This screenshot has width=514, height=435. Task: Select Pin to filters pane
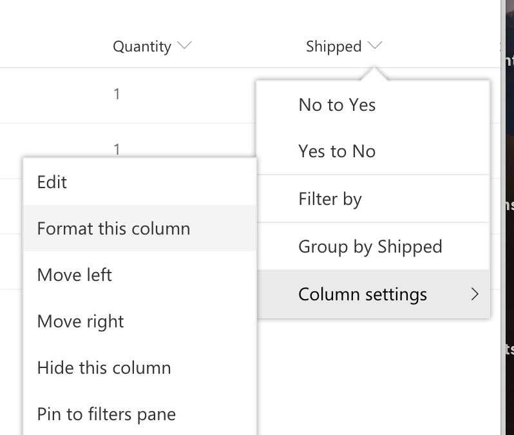[x=106, y=414]
